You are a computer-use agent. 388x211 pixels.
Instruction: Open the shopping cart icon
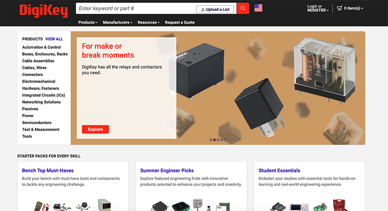(x=339, y=9)
